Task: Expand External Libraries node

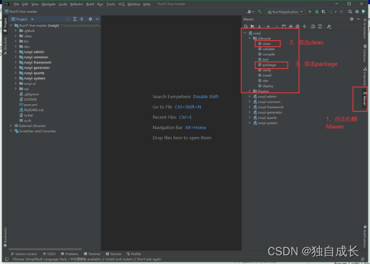Action: coord(11,126)
